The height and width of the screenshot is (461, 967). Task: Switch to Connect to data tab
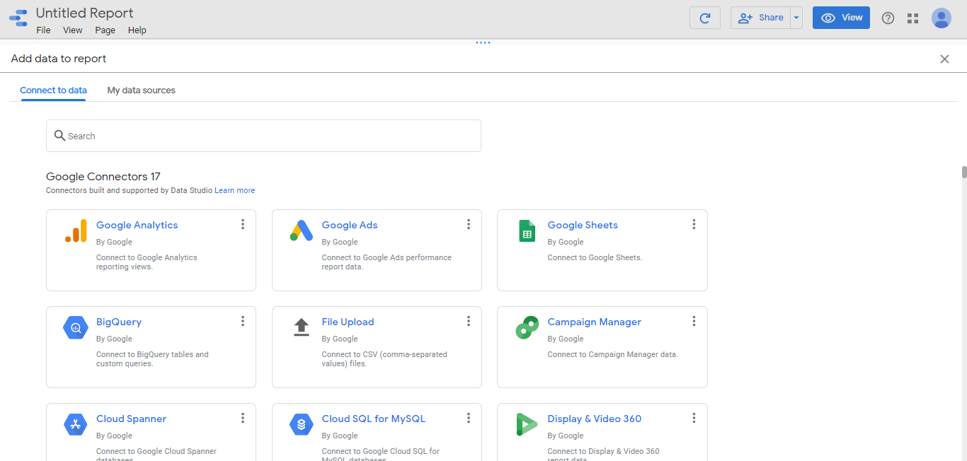pos(53,91)
